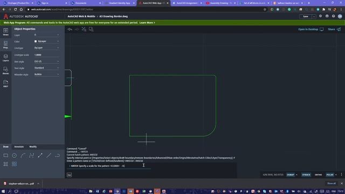Switch to Assembly Drawing browser tab
Viewport: 345px width, 194px height.
[x=220, y=3]
